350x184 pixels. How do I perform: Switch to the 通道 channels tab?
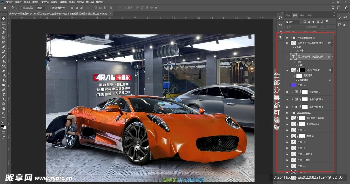pos(302,15)
